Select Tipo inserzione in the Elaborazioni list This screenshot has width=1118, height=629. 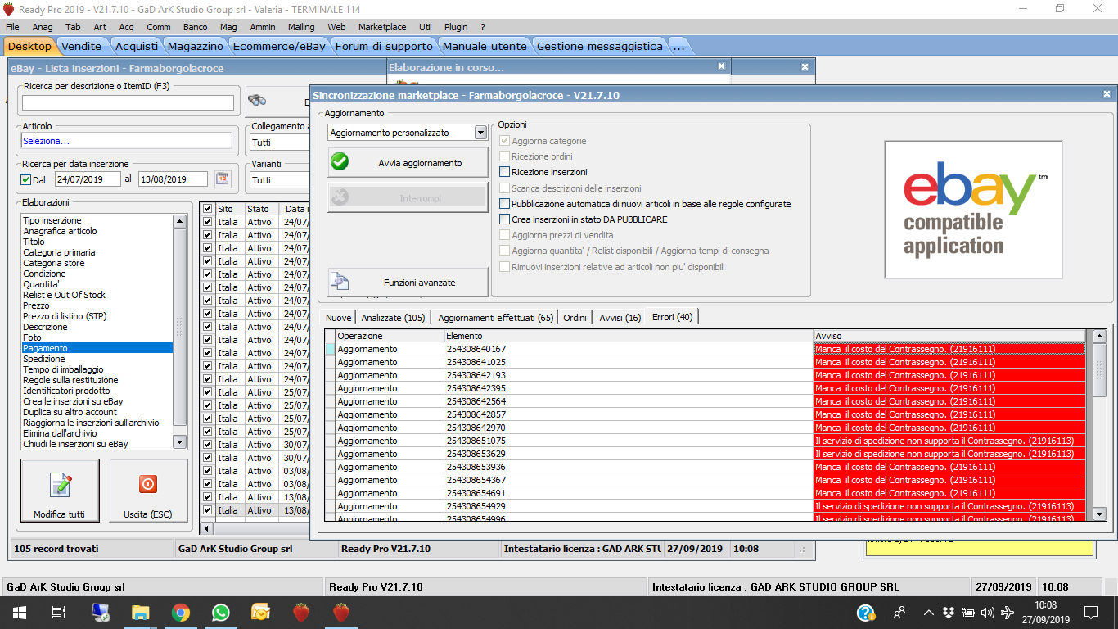pyautogui.click(x=97, y=220)
